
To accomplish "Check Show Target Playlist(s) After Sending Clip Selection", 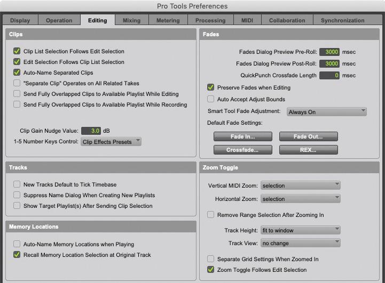I will (x=17, y=206).
